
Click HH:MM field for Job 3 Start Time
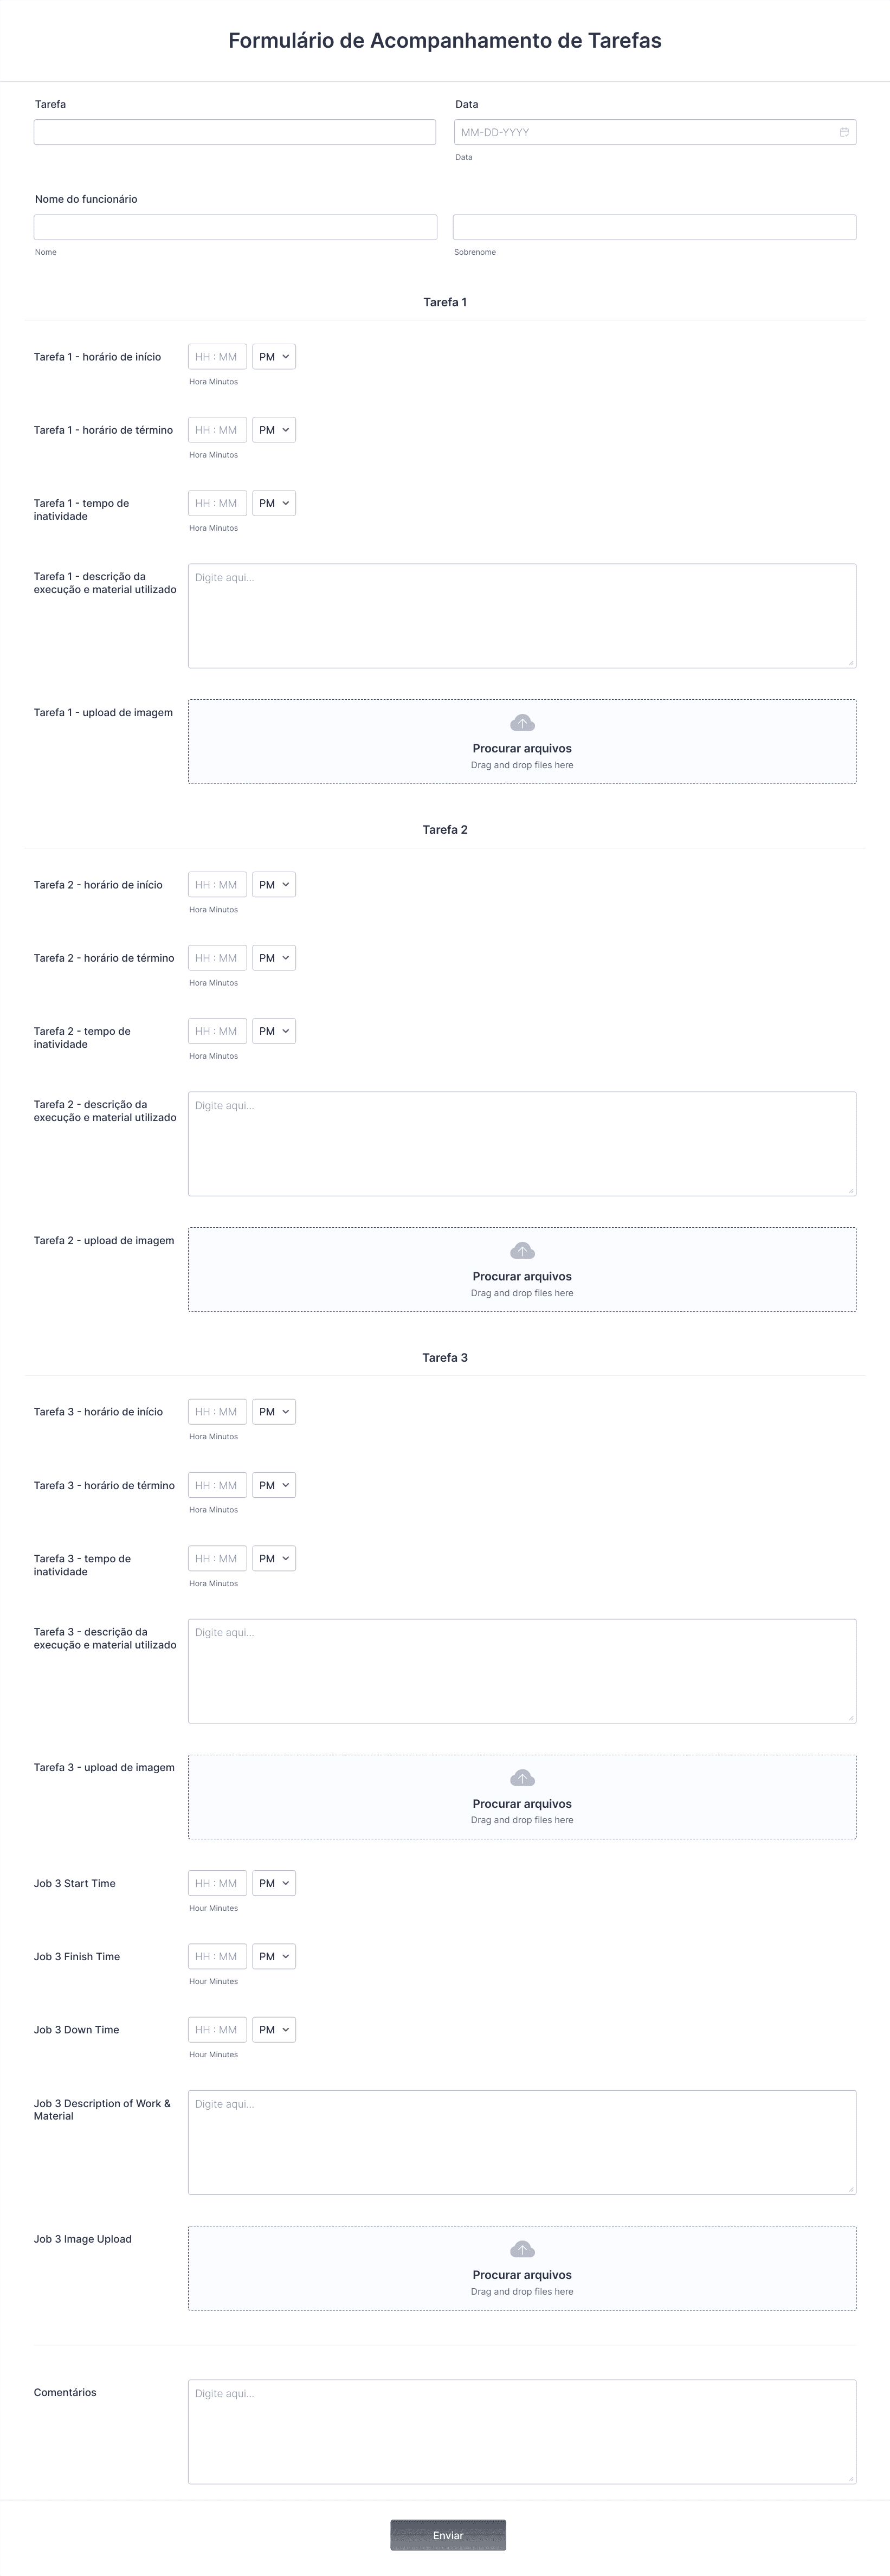(217, 1884)
